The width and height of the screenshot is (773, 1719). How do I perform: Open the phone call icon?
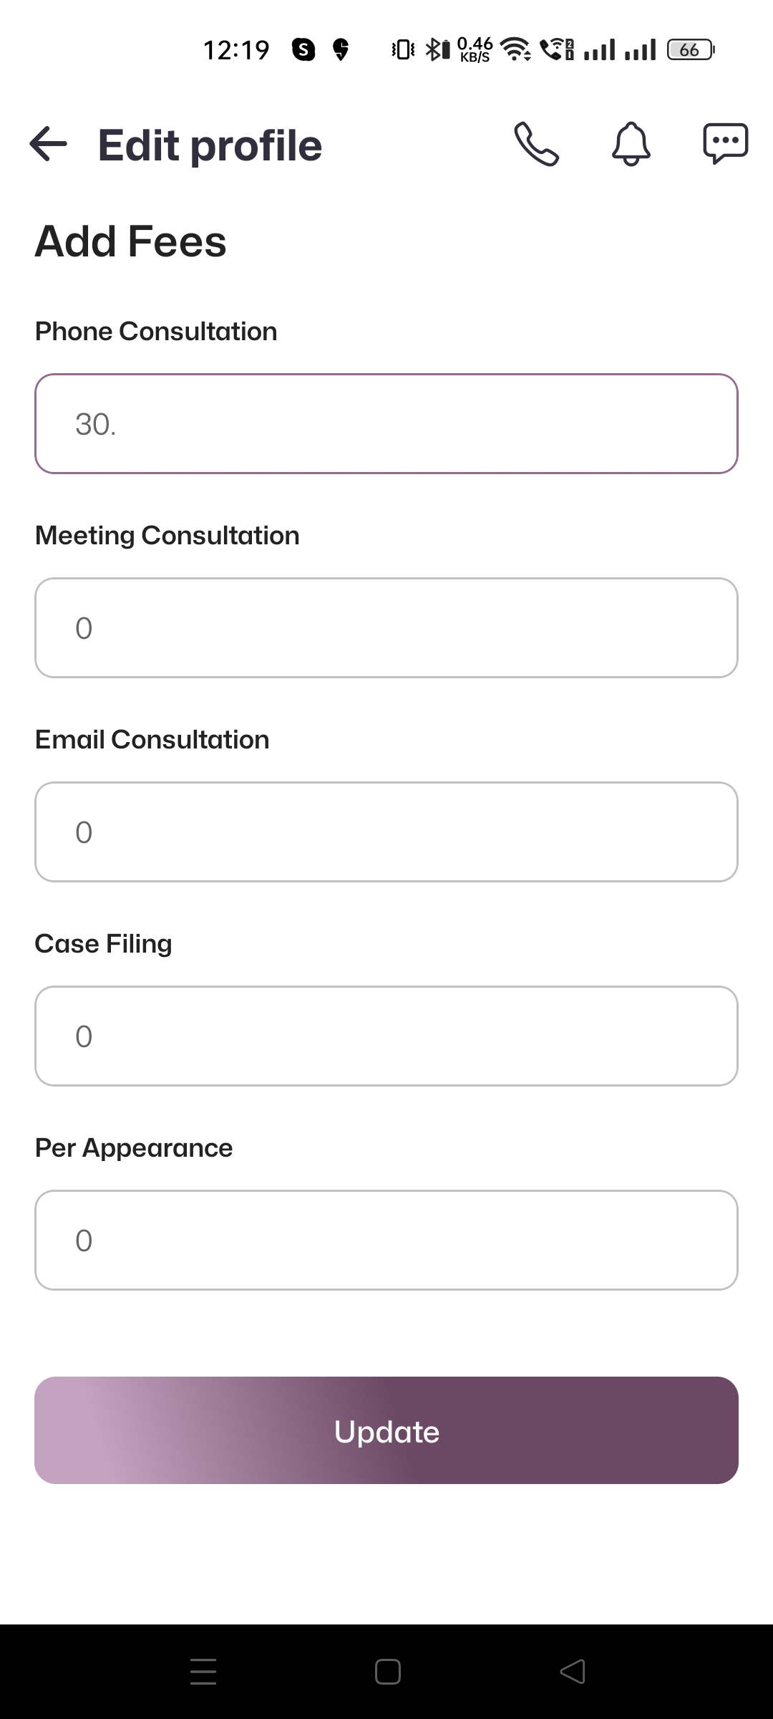(536, 144)
